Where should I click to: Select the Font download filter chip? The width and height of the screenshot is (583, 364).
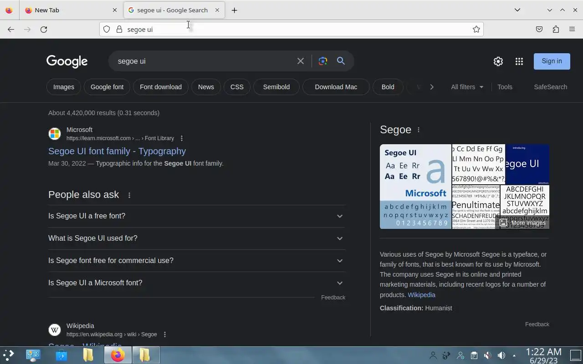(161, 87)
